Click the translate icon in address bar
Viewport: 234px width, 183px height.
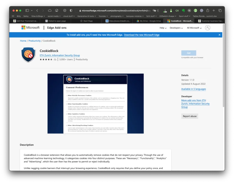coord(154,10)
